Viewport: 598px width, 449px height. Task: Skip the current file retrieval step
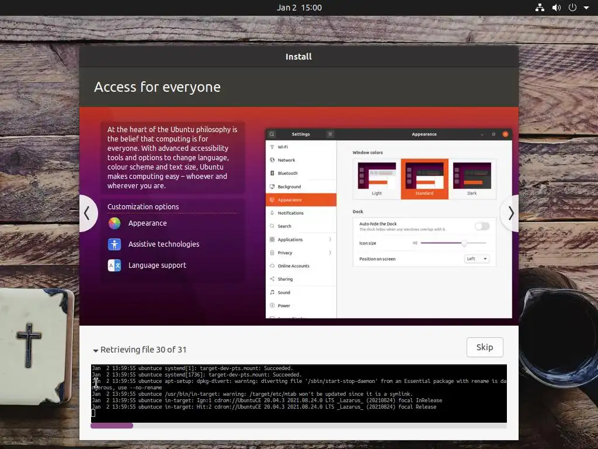pos(485,347)
